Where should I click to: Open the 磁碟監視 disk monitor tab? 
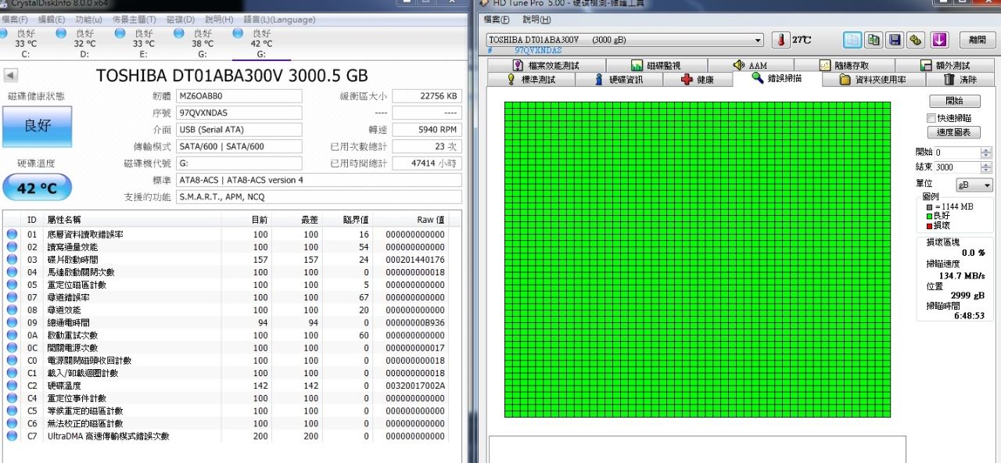655,66
